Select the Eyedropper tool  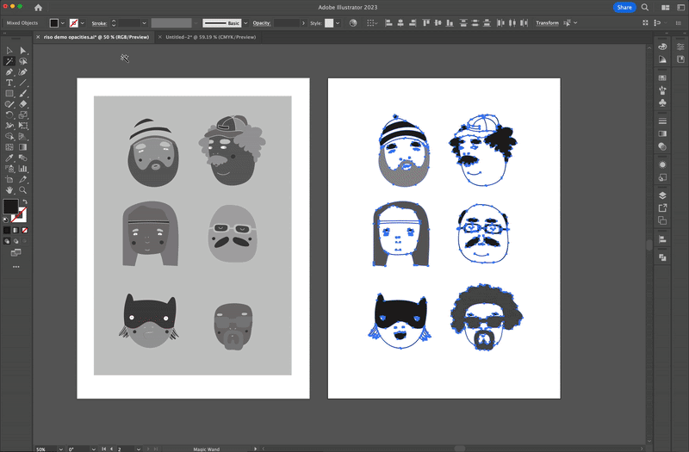click(9, 158)
